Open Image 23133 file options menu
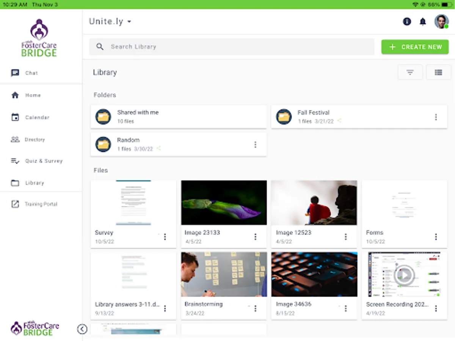Screen dimensions: 455x341 pyautogui.click(x=255, y=237)
